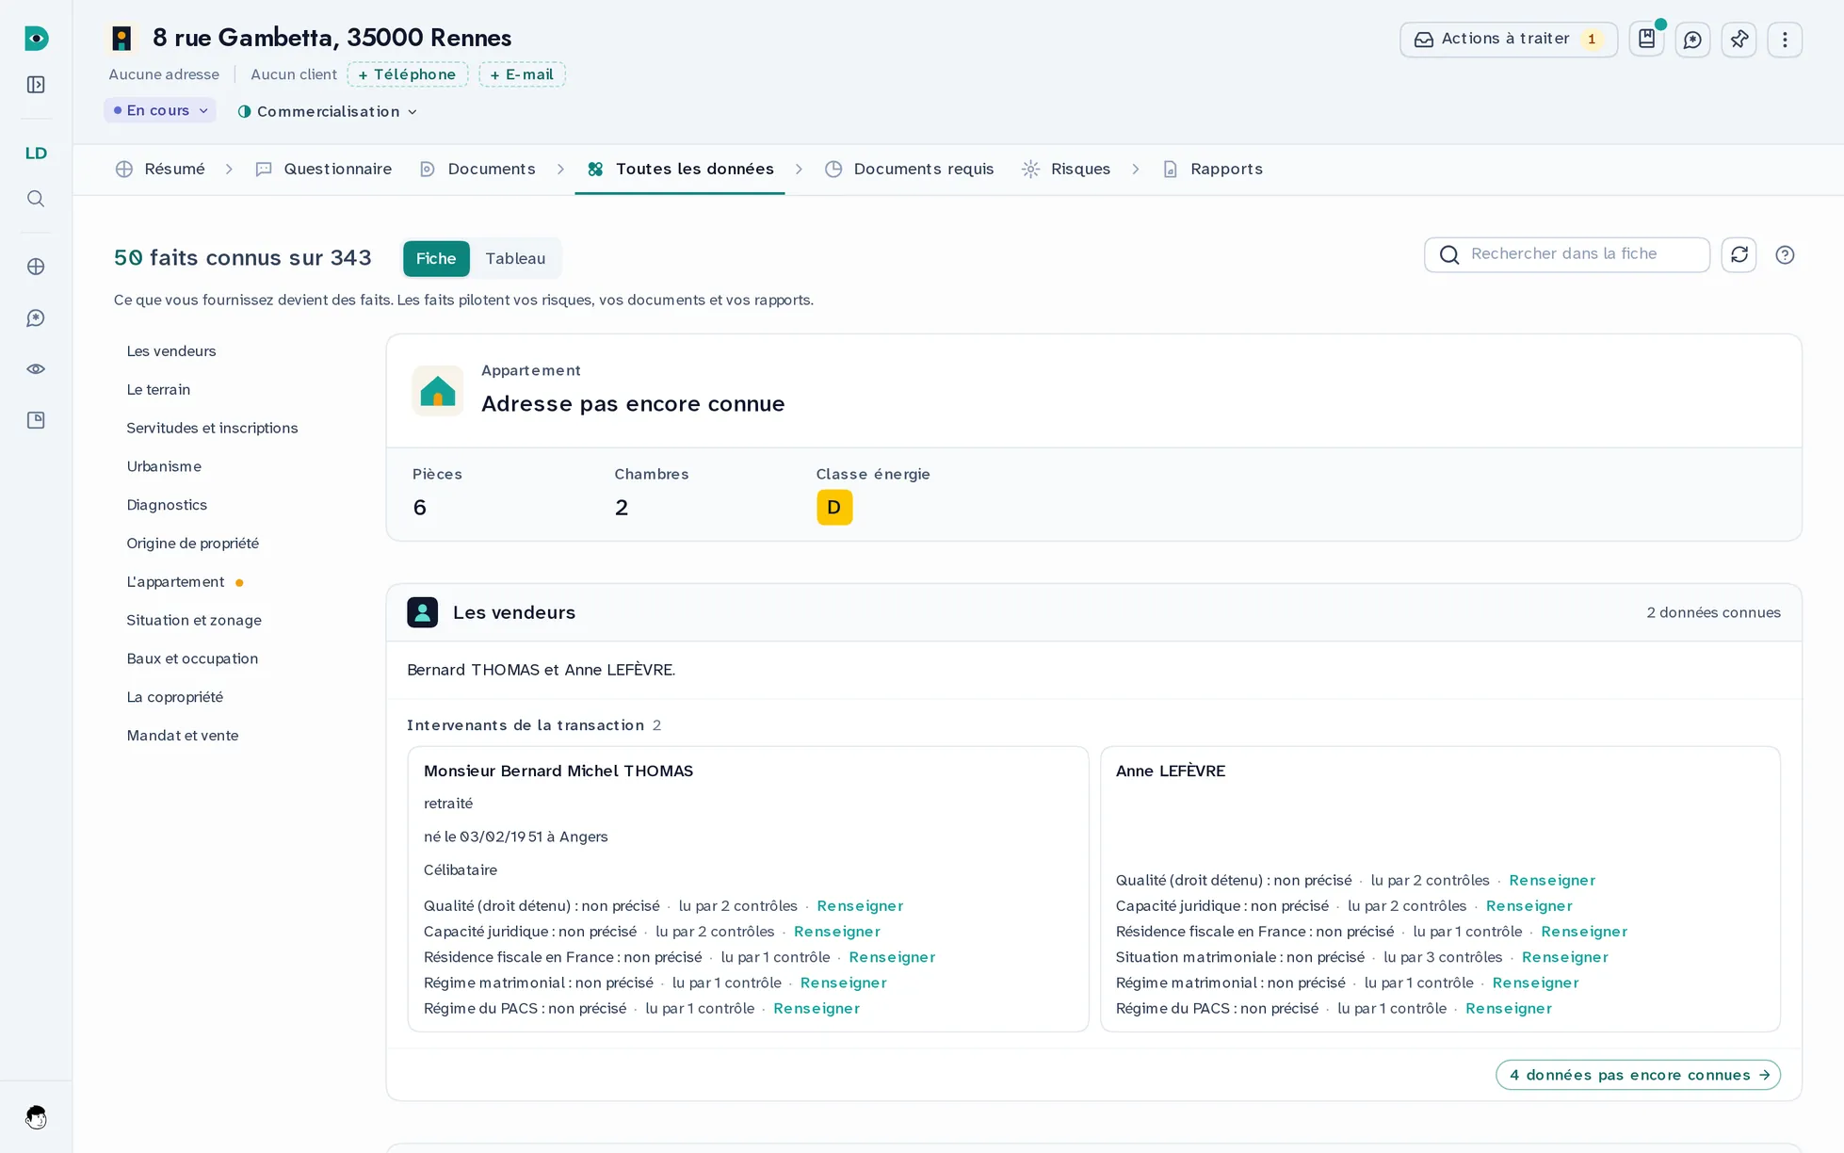
Task: Open the Rapports tab
Action: click(1213, 170)
